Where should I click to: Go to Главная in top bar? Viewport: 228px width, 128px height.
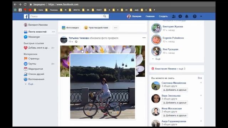point(150,16)
